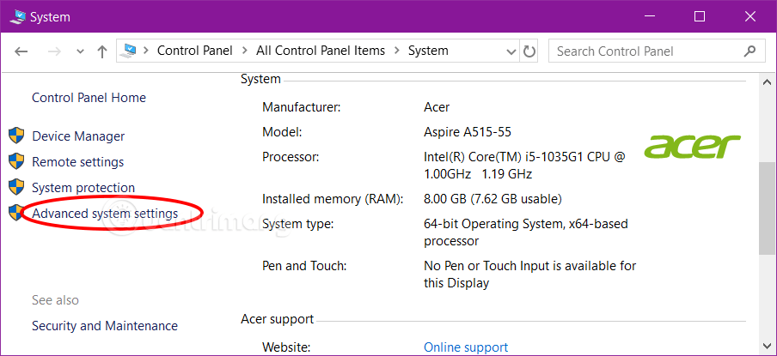Select the Aspire A515-55 model text
This screenshot has width=777, height=356.
coord(468,132)
